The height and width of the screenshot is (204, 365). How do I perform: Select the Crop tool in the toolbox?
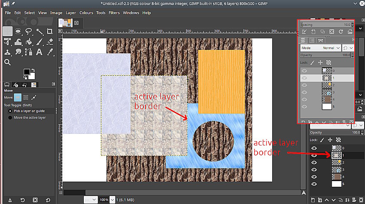coord(50,31)
